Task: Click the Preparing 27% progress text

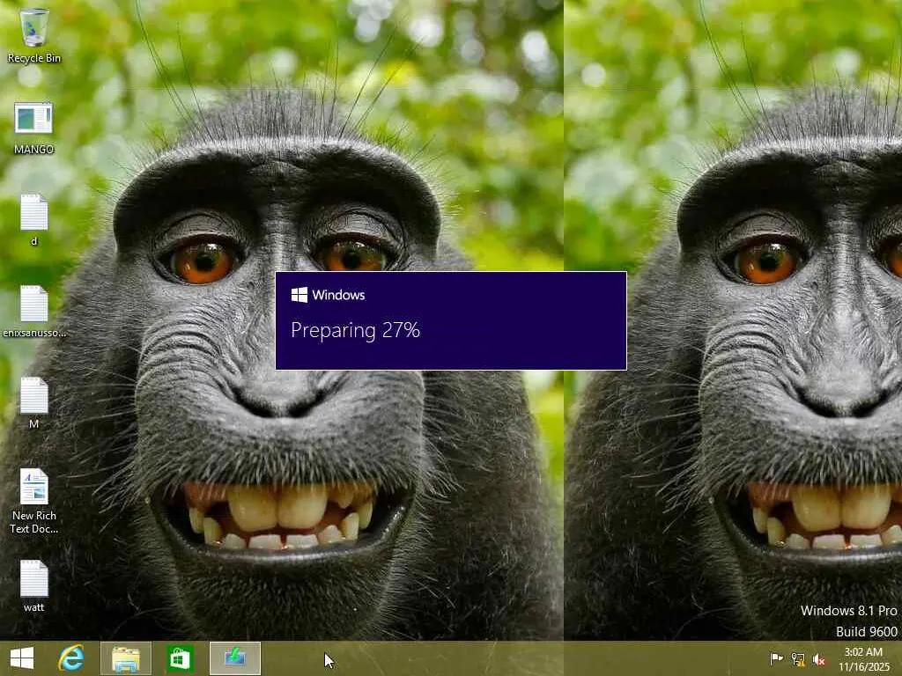Action: (355, 330)
